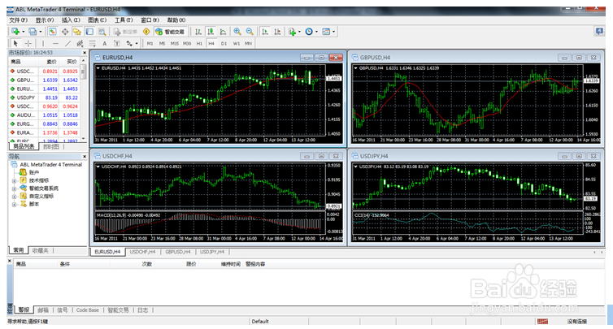Toggle the M30 timeframe button

tap(187, 43)
